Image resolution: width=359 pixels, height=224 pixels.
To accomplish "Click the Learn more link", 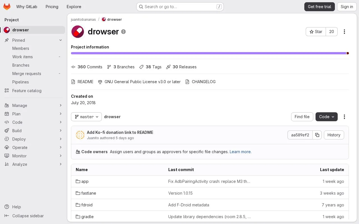I will (x=240, y=152).
